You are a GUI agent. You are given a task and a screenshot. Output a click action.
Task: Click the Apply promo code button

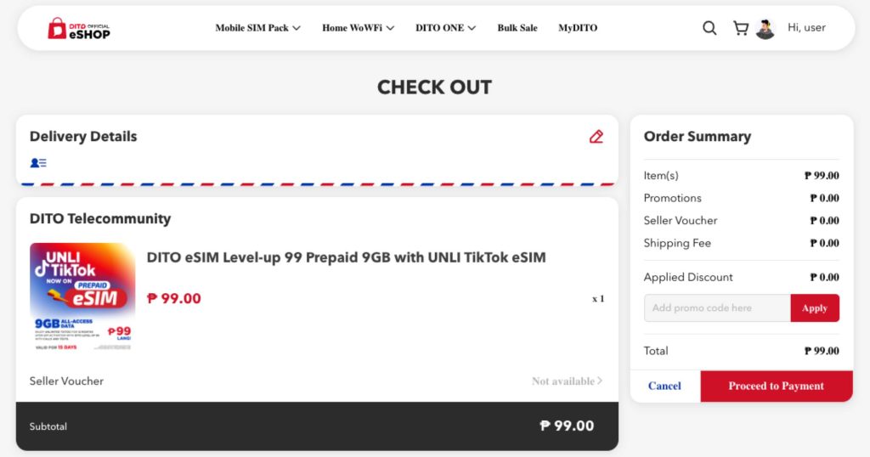coord(815,307)
